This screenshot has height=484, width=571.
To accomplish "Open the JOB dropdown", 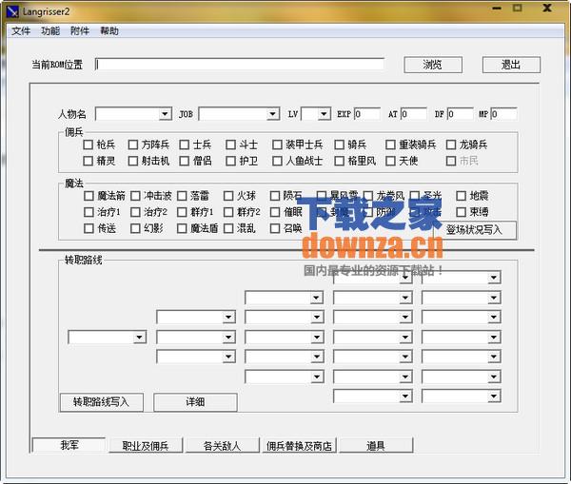I will click(239, 114).
